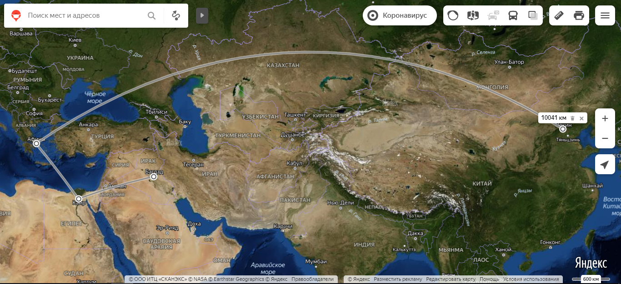Click the print map icon
The width and height of the screenshot is (621, 284).
[579, 15]
